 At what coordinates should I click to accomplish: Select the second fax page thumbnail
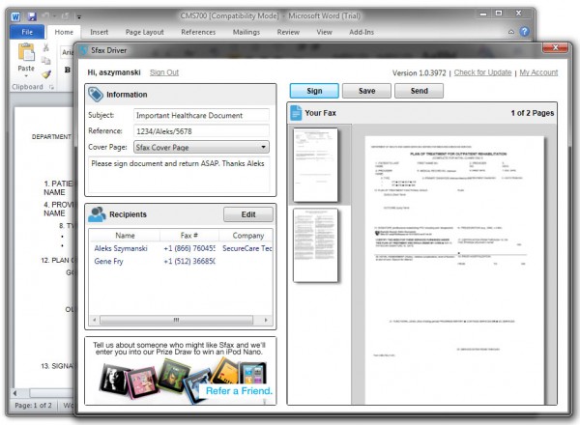314,244
